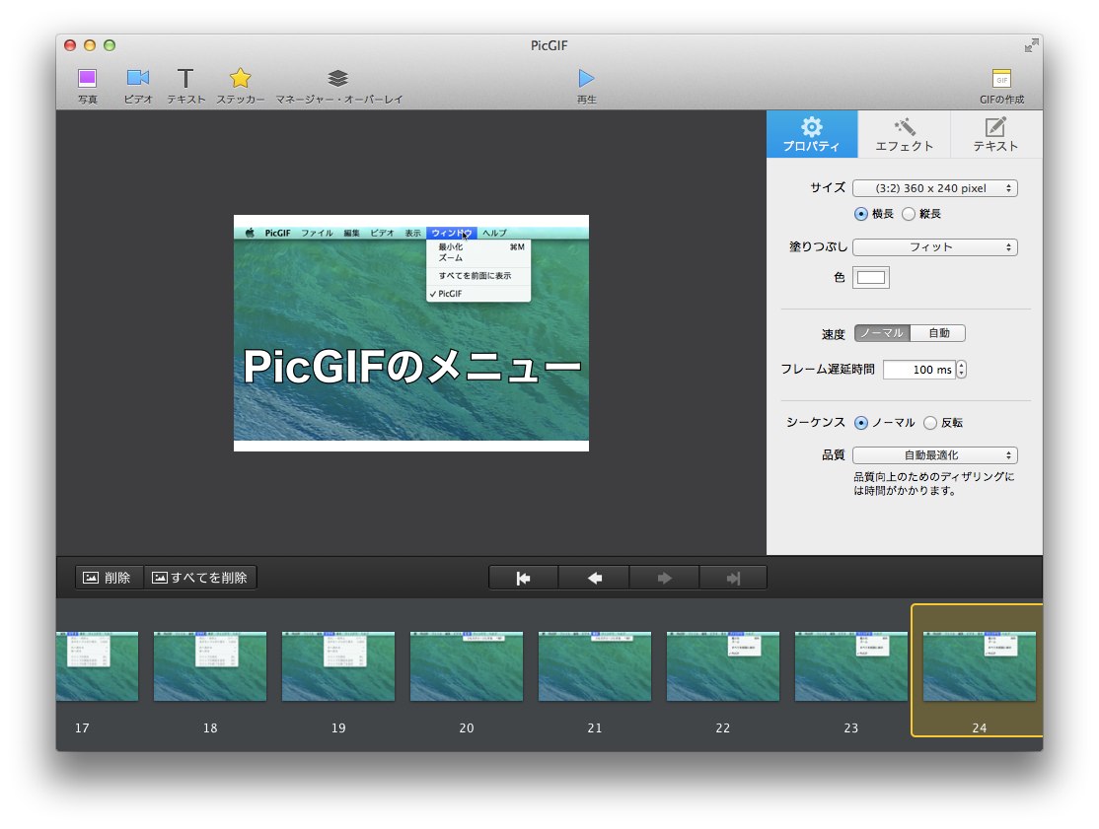Open the ステッカー (Sticker) star icon
This screenshot has width=1099, height=829.
[241, 79]
